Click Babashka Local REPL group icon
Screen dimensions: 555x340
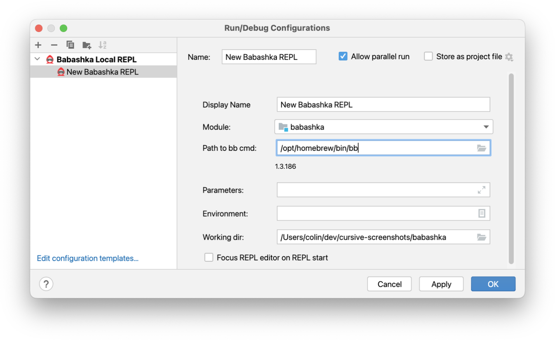point(50,59)
